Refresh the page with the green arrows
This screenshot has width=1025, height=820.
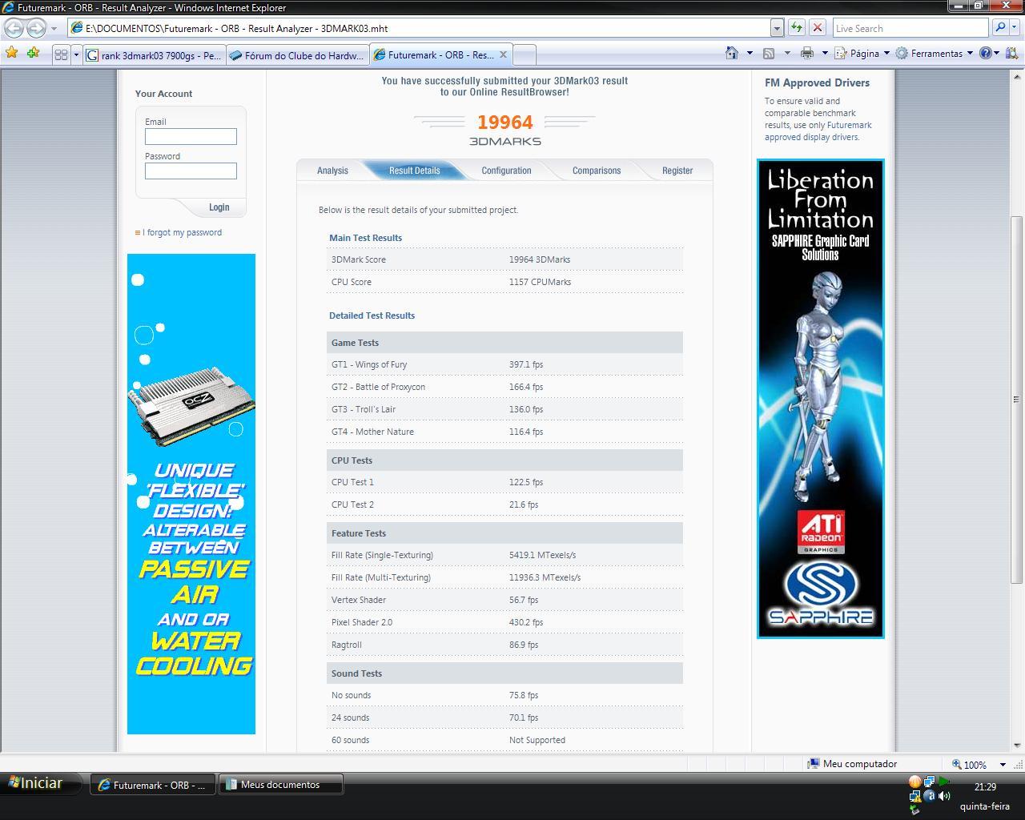click(x=797, y=28)
